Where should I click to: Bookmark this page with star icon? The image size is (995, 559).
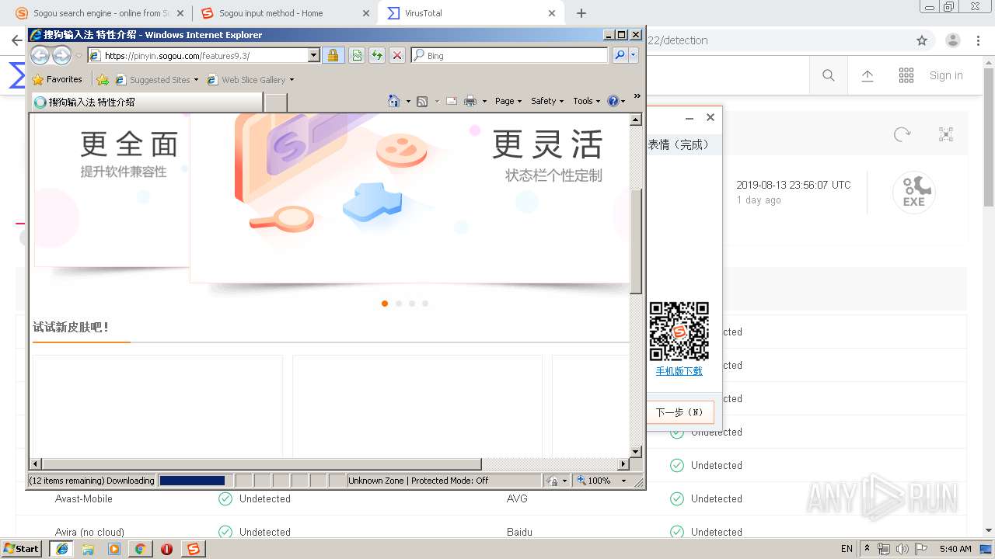tap(922, 40)
